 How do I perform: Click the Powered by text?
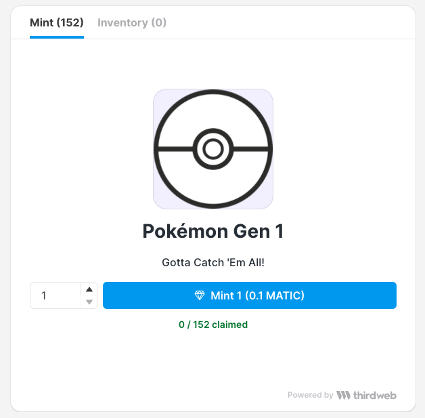coord(311,395)
